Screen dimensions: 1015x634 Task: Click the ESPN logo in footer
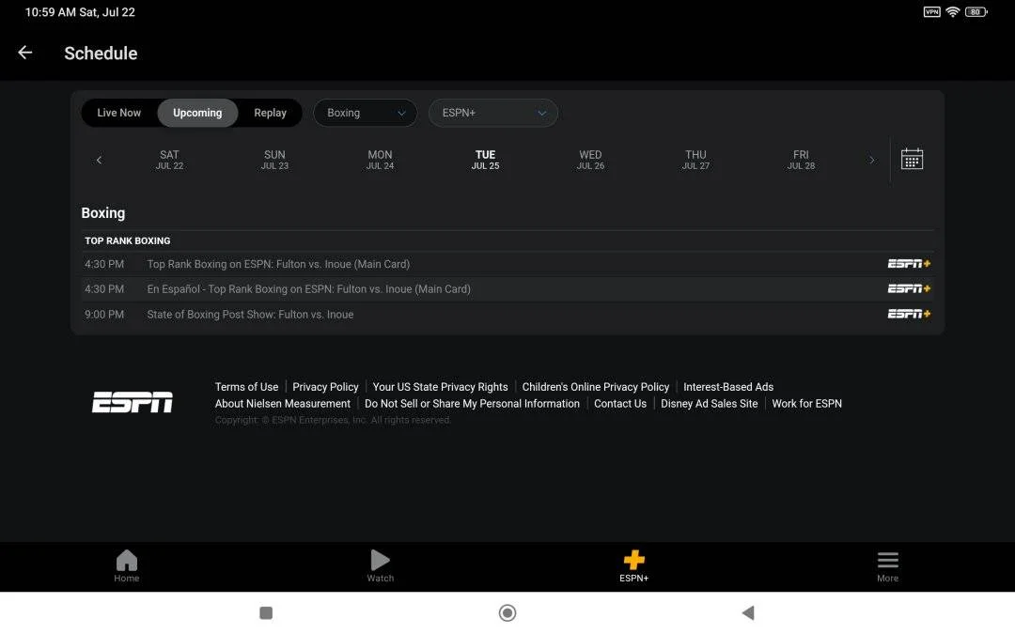133,402
